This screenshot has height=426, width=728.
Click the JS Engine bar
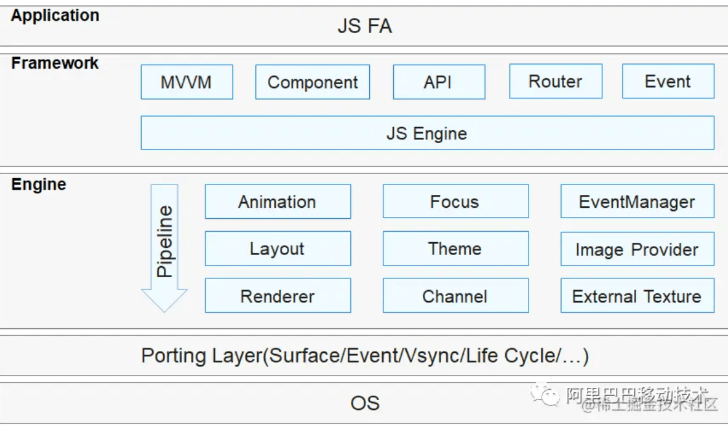coord(427,133)
